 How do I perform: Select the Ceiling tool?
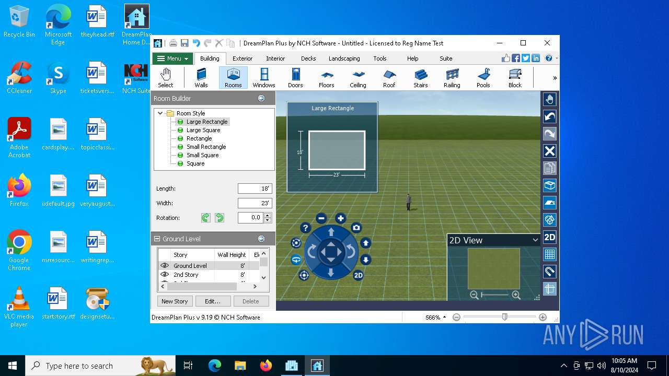[x=358, y=78]
